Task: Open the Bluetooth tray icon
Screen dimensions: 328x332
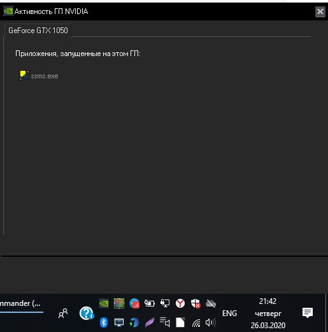Action: (104, 322)
